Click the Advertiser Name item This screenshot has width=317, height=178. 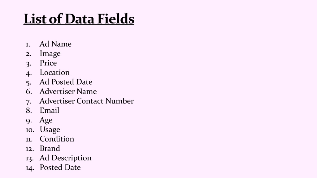click(68, 91)
